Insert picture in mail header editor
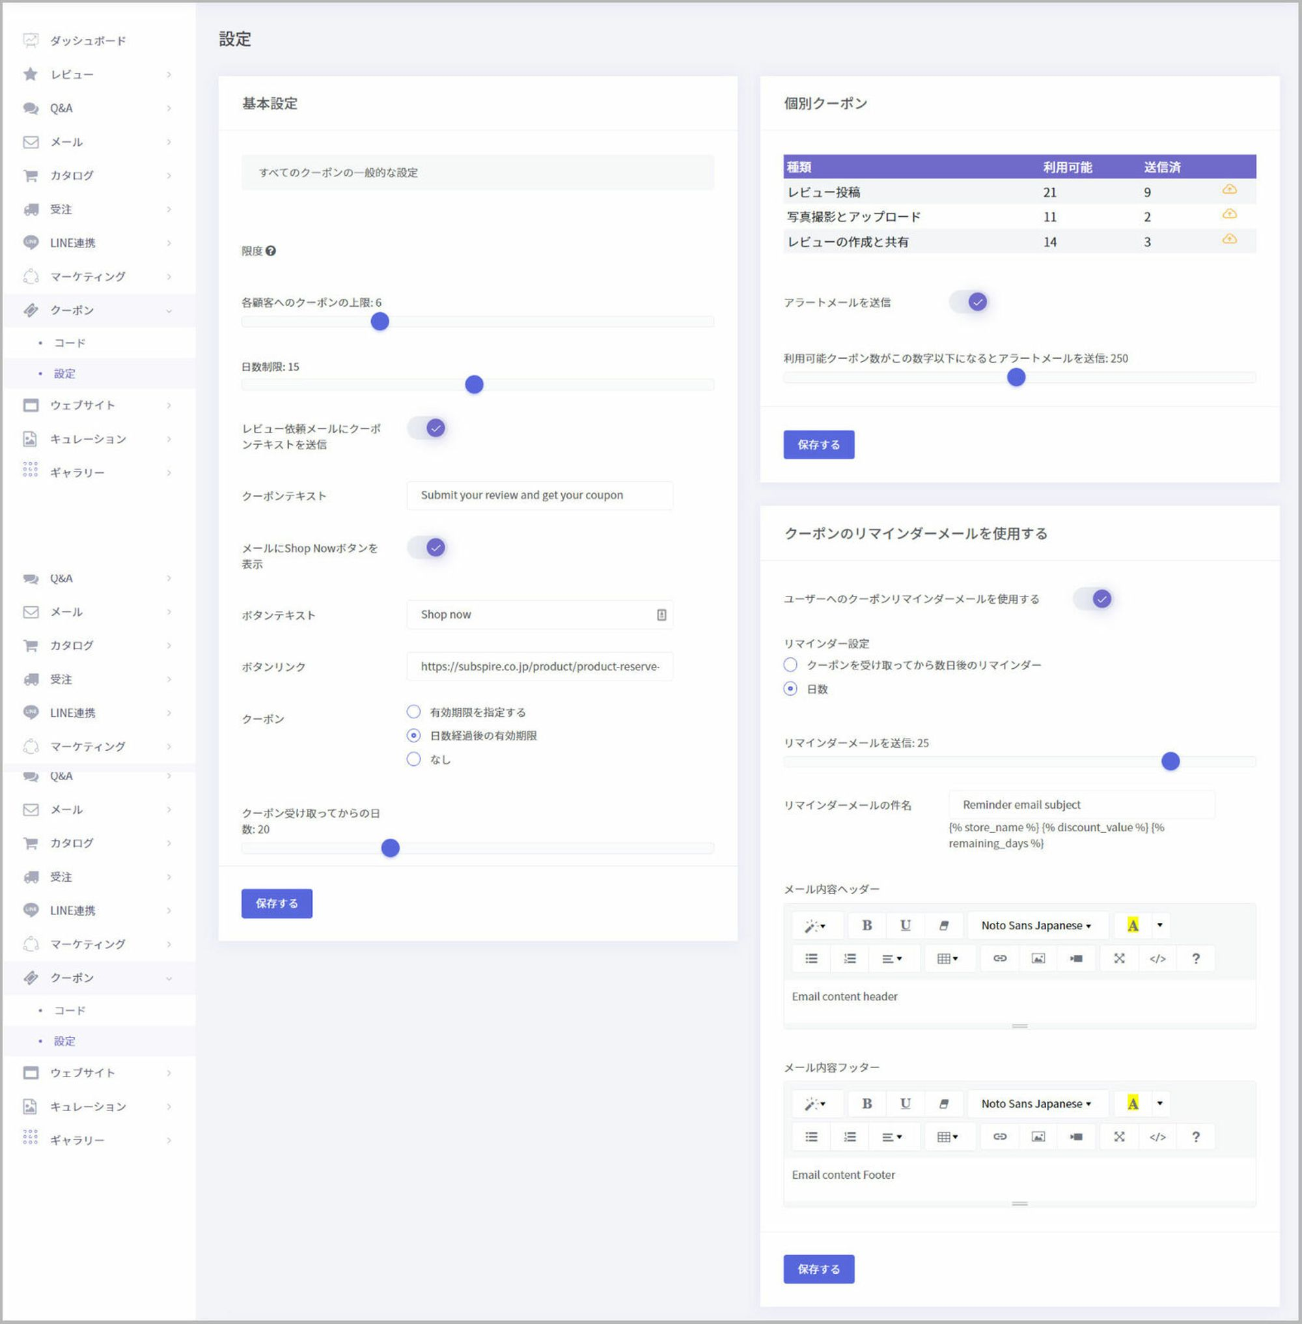This screenshot has width=1302, height=1324. click(1037, 958)
